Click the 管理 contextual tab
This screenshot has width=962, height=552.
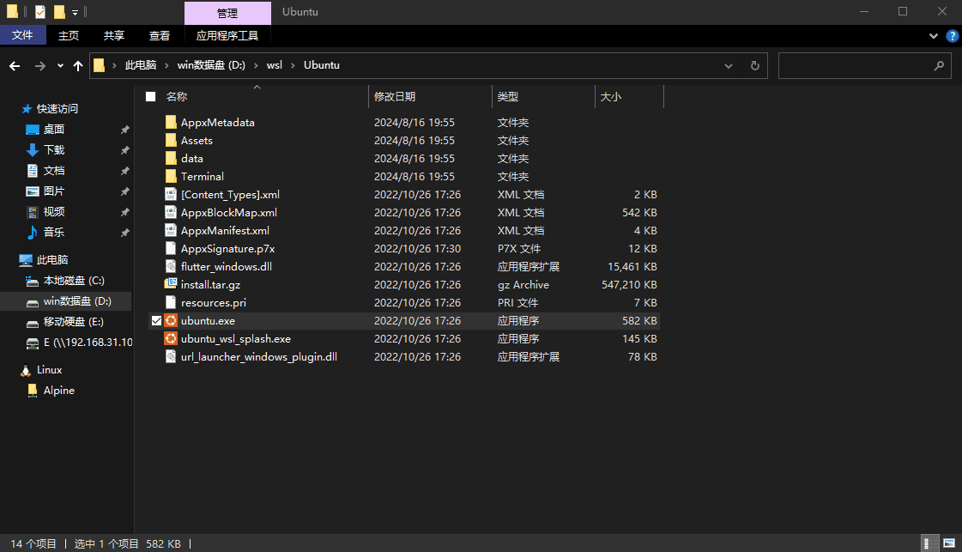(227, 13)
